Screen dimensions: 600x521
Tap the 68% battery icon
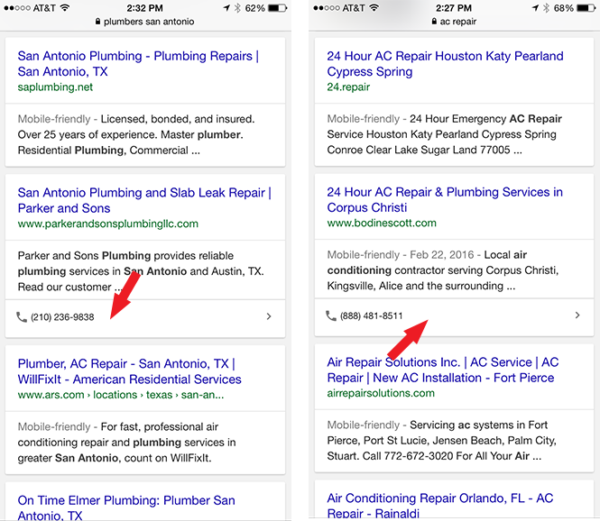coord(586,8)
